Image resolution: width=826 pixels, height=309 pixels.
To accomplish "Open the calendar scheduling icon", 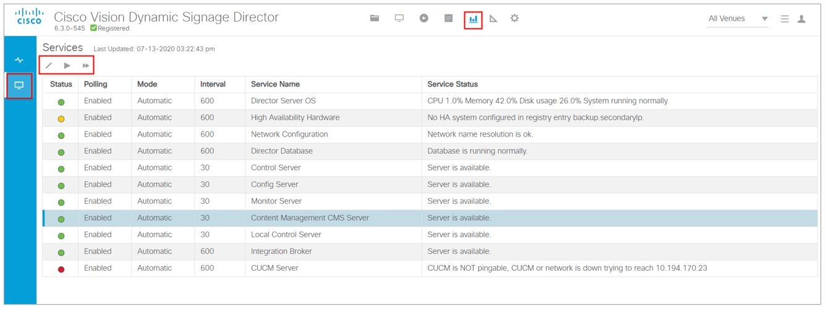I will click(449, 19).
